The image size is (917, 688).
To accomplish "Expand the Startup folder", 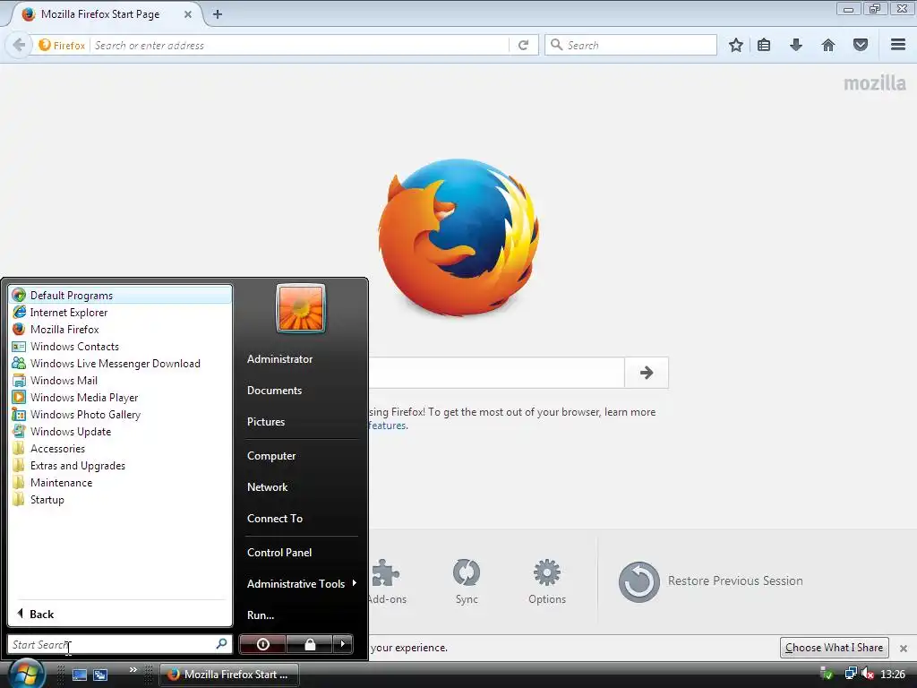I will 121,500.
